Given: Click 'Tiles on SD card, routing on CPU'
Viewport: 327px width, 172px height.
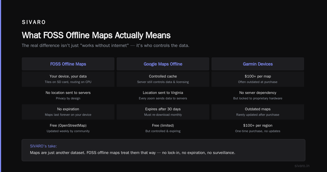Looking at the screenshot, I should (x=68, y=82).
